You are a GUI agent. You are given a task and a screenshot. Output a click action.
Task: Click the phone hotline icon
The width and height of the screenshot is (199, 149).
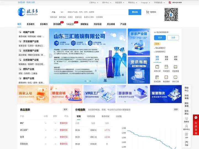(x=170, y=2)
